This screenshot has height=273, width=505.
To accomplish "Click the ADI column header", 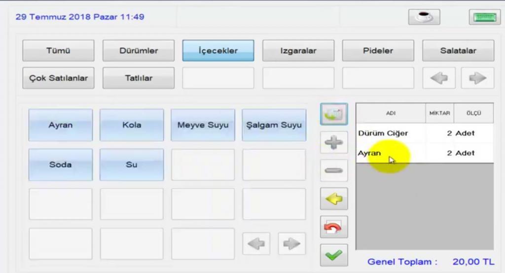I will point(391,113).
